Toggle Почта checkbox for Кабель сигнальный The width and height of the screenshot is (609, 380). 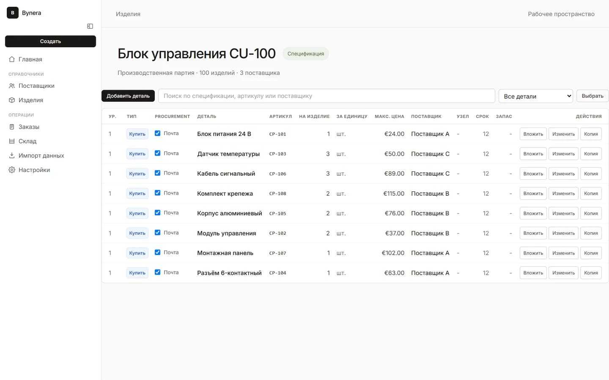click(157, 173)
